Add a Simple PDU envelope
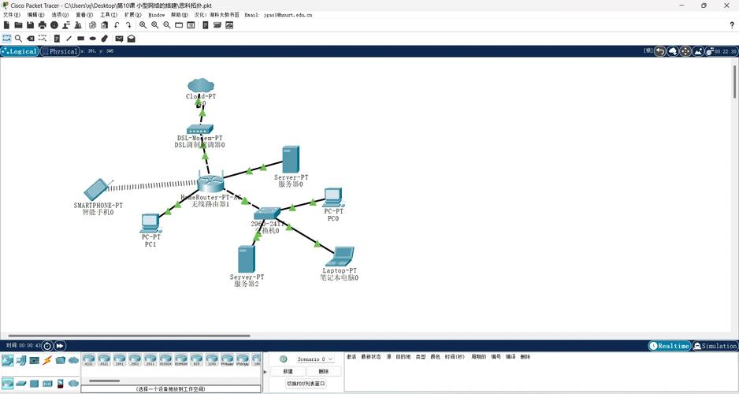This screenshot has height=394, width=739. point(119,39)
